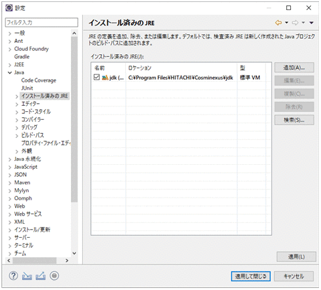Expand the インストール済みの JRE node
The height and width of the screenshot is (290, 321).
17,96
